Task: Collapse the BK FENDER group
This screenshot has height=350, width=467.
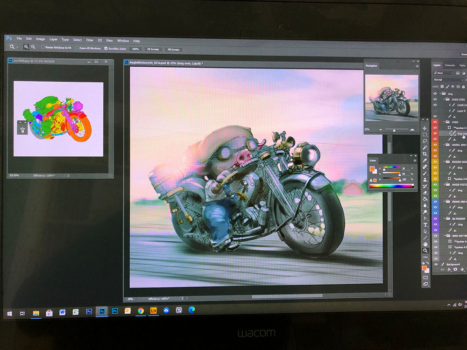Action: pyautogui.click(x=444, y=219)
